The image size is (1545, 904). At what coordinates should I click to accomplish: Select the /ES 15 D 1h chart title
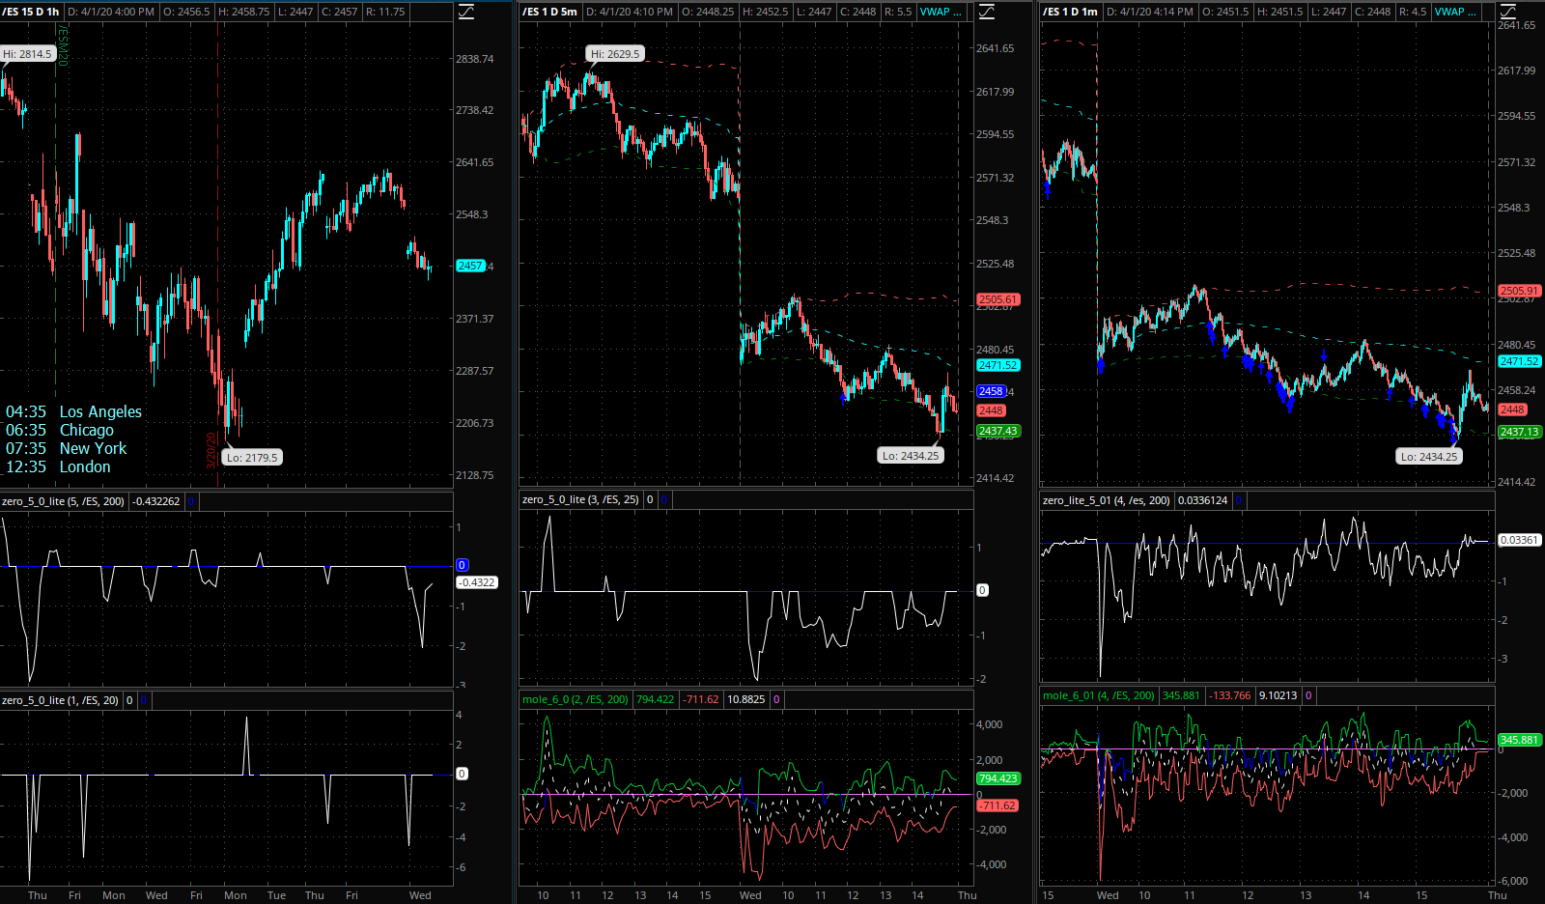(x=31, y=12)
